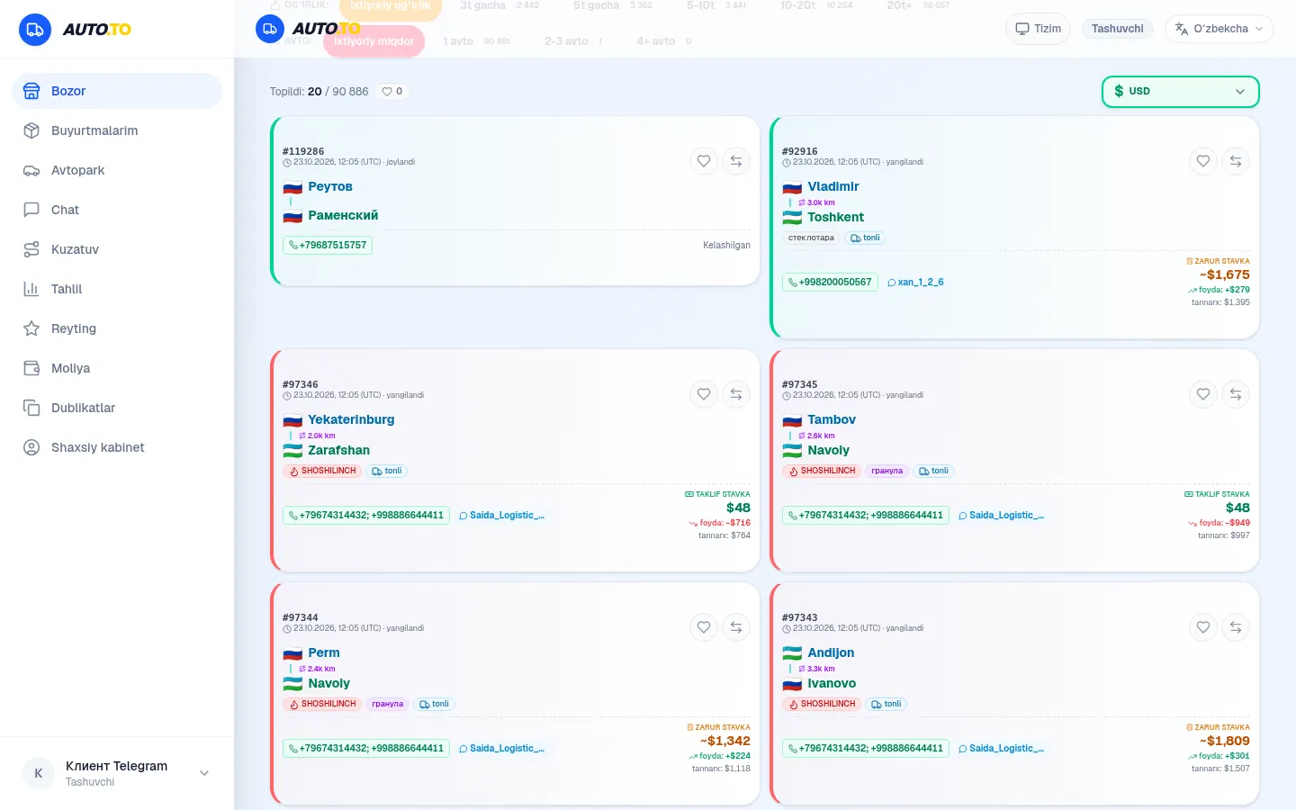The image size is (1296, 810).
Task: Click phone number +998200050567
Action: coord(830,282)
